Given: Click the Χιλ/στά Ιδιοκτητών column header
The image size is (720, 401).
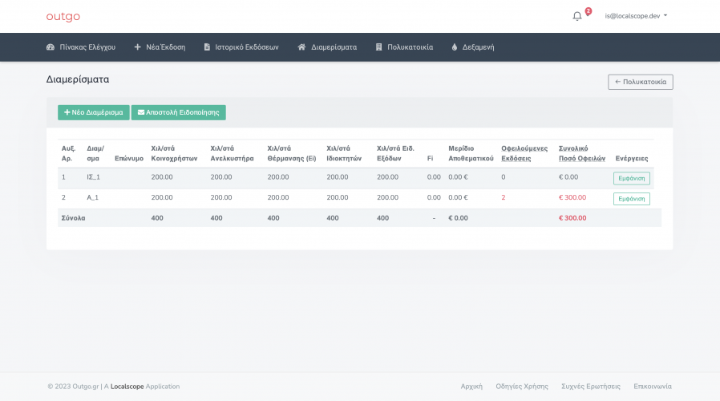Looking at the screenshot, I should pyautogui.click(x=344, y=153).
